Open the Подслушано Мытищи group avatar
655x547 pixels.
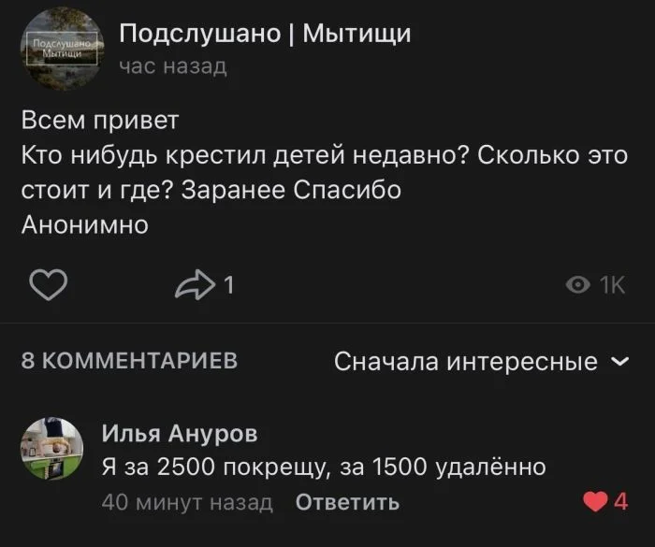(x=61, y=49)
